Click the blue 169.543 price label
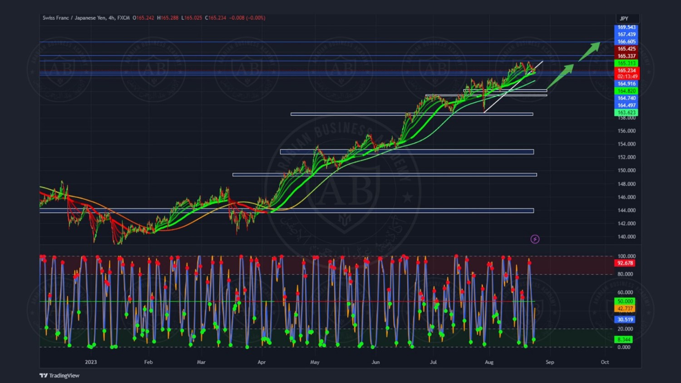 (x=627, y=27)
